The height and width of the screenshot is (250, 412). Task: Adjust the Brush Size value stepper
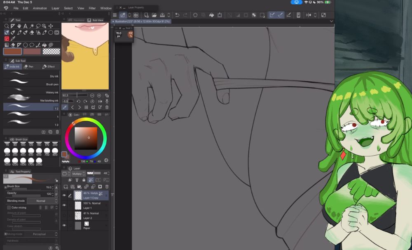[53, 187]
